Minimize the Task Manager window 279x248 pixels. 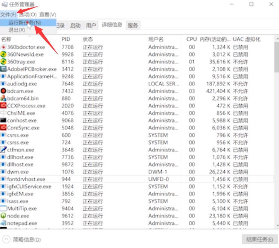232,4
